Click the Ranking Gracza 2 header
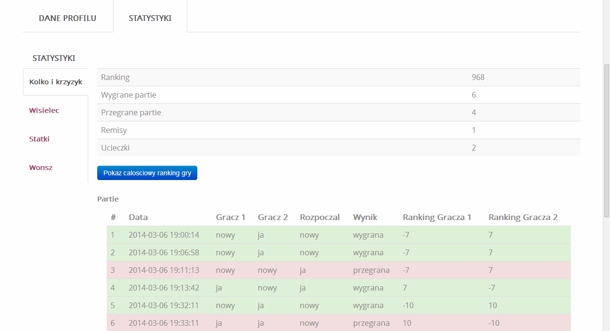Screen dimensions: 610x331 tap(523, 217)
